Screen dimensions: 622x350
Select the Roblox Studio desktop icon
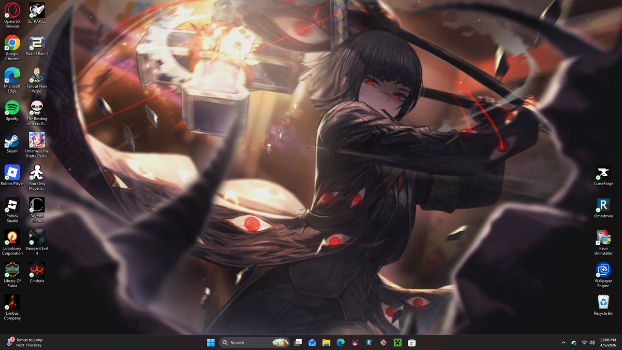[12, 210]
